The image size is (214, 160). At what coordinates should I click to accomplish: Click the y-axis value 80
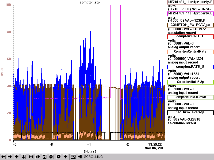pos(9,32)
